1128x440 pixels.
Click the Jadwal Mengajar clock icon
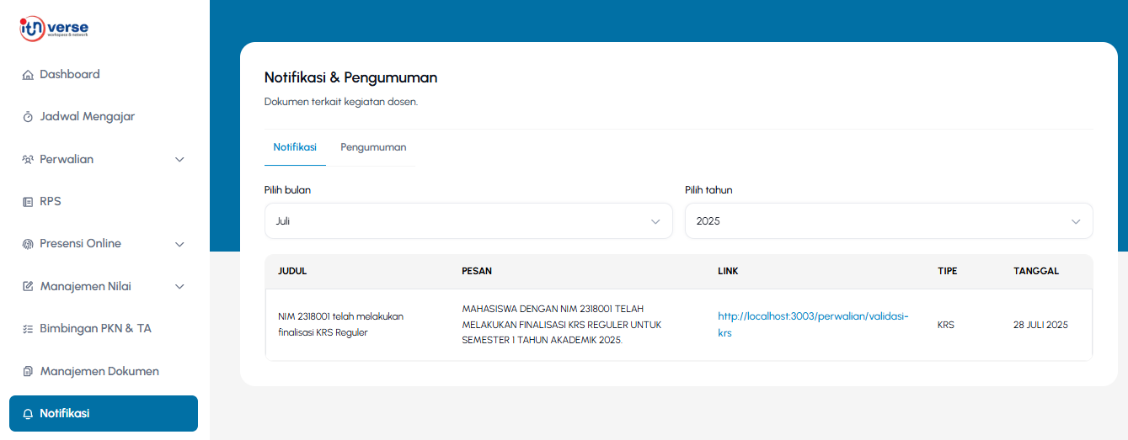tap(28, 117)
